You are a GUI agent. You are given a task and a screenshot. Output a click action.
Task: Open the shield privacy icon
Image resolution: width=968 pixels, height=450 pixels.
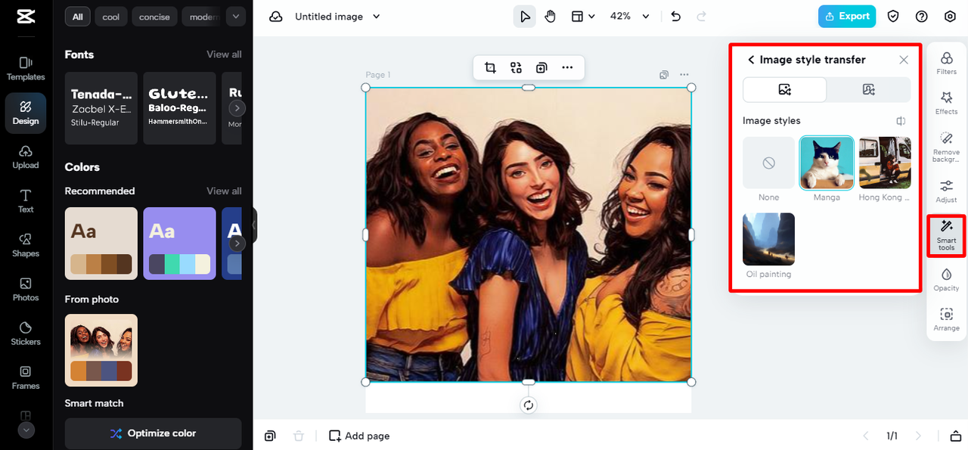tap(893, 17)
